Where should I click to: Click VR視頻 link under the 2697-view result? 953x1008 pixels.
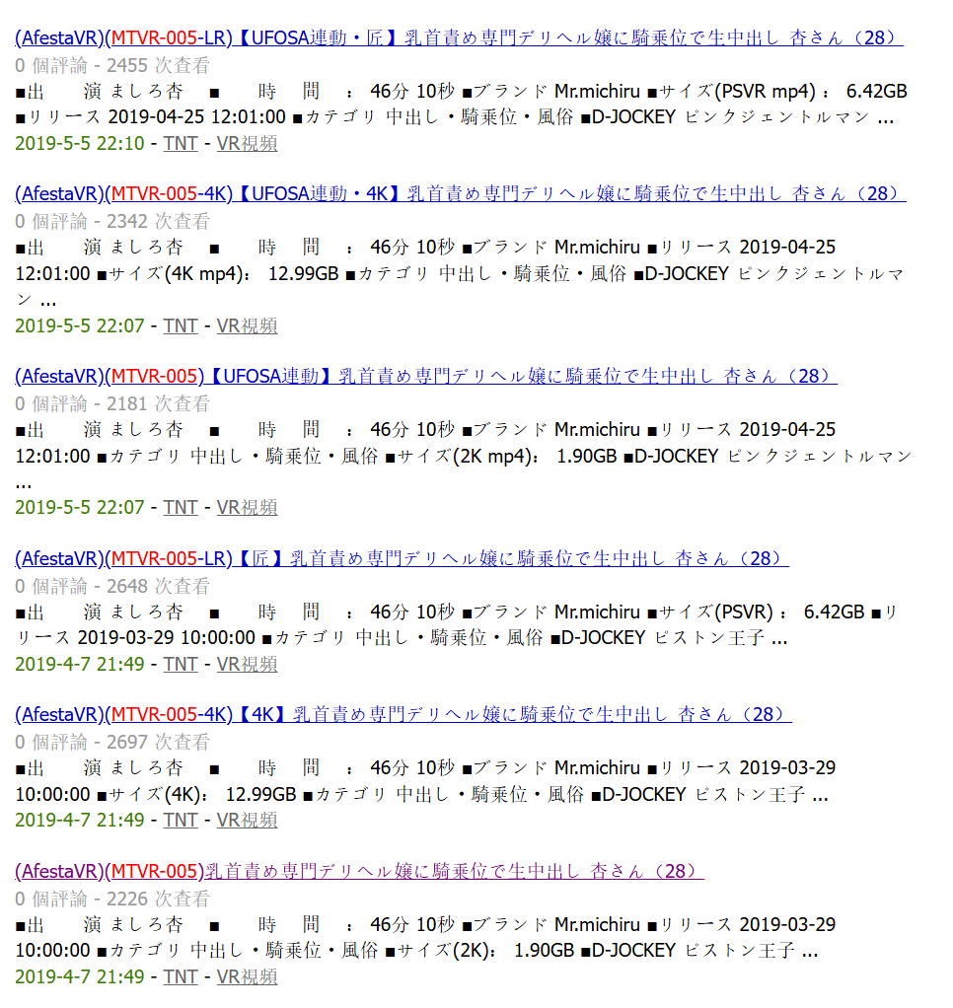247,821
